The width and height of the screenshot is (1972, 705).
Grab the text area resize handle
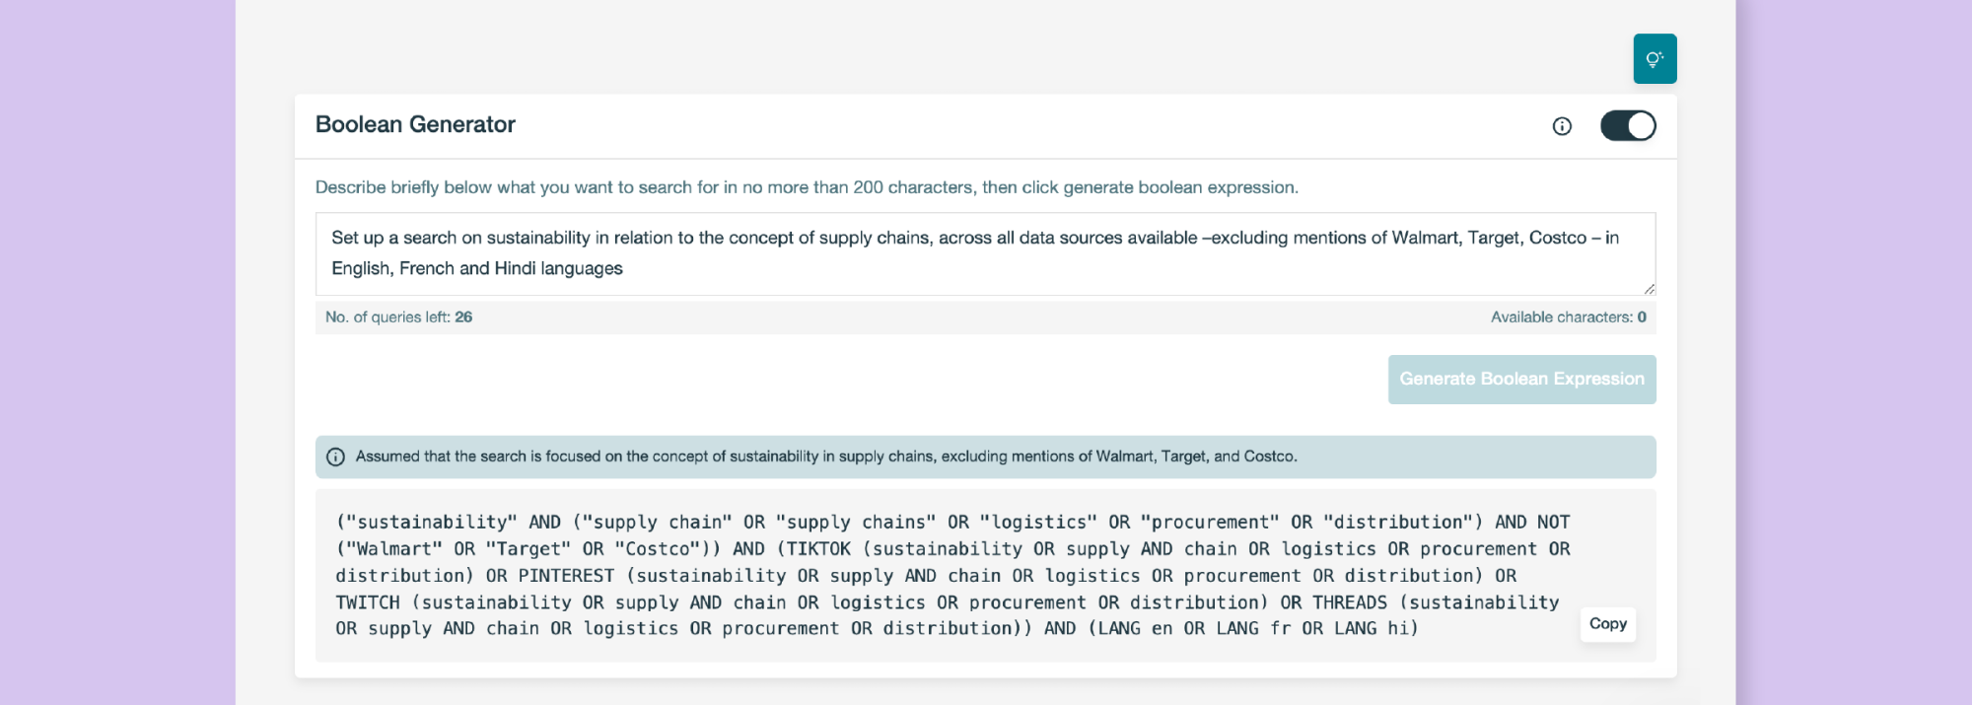(1649, 288)
